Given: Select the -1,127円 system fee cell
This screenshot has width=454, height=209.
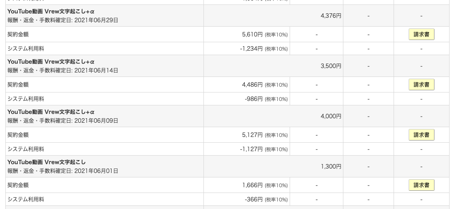Looking at the screenshot, I should click(x=247, y=149).
